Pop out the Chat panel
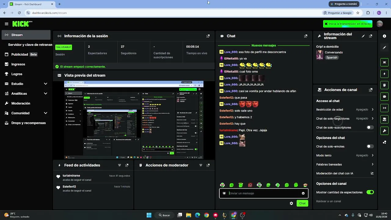Image resolution: width=391 pixels, height=220 pixels. point(306,36)
